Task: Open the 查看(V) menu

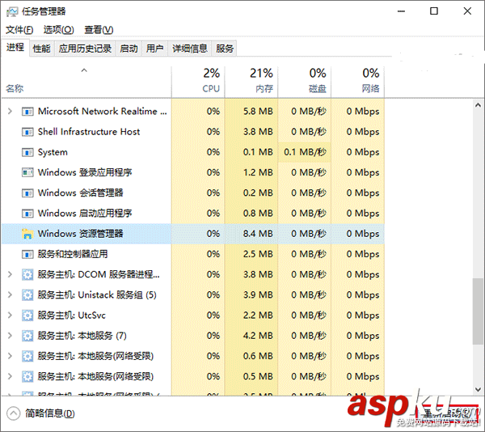Action: coord(99,30)
